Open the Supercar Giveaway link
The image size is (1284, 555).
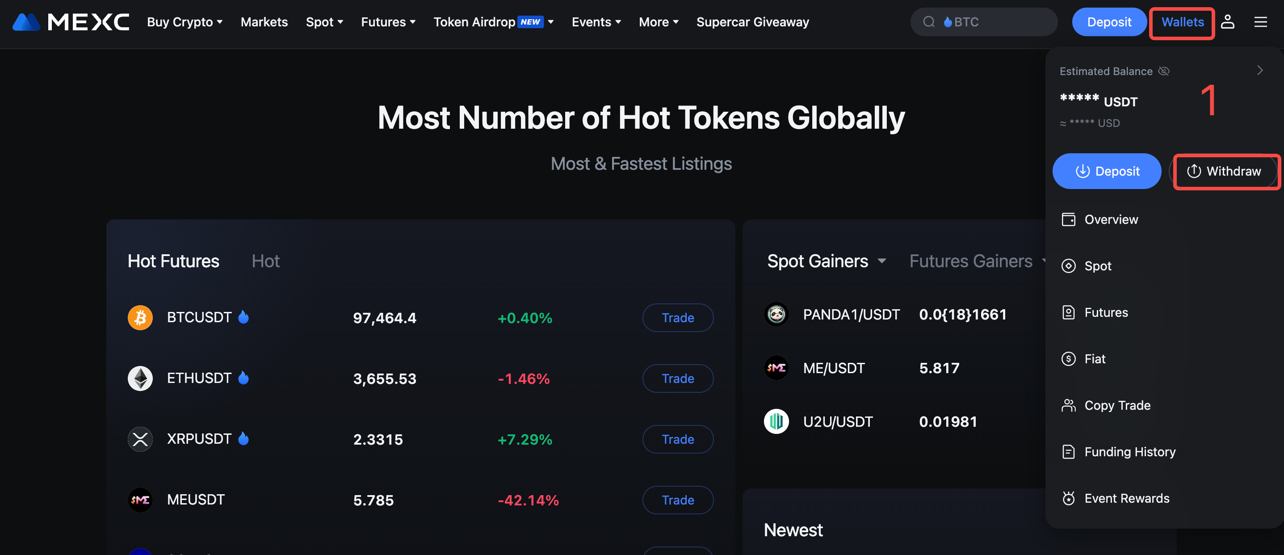(x=752, y=22)
